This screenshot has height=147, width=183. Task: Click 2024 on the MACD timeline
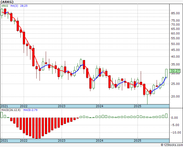click(100, 141)
